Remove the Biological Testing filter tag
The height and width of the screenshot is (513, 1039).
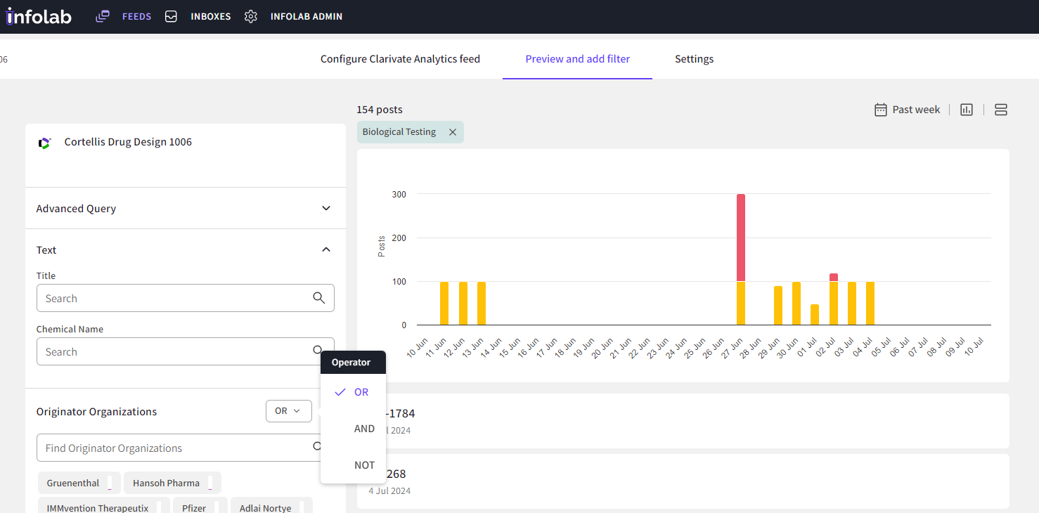click(x=453, y=132)
